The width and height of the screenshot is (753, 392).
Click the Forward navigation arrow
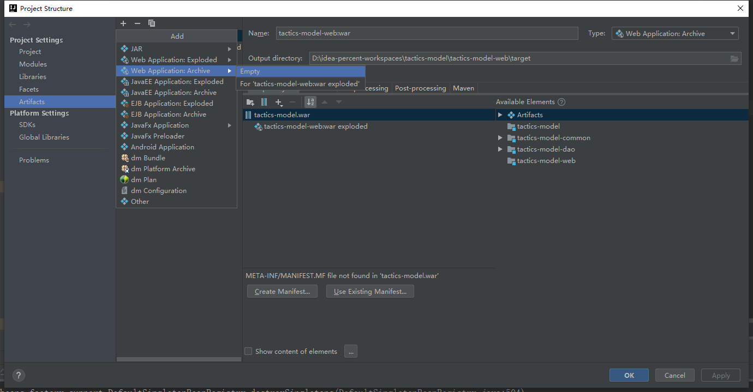[x=27, y=25]
